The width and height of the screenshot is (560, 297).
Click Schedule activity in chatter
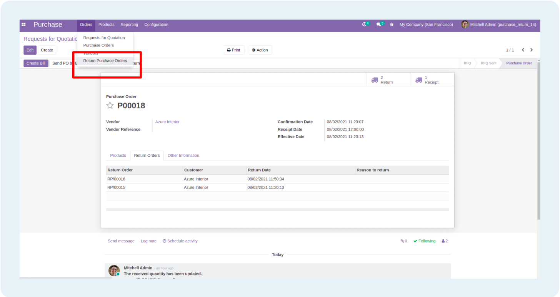tap(180, 241)
